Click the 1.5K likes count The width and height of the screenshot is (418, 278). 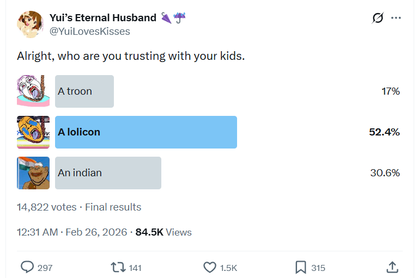228,268
